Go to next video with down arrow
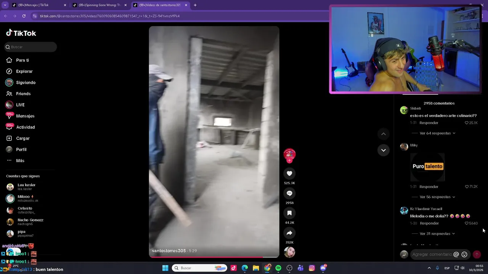This screenshot has height=274, width=488. click(384, 150)
